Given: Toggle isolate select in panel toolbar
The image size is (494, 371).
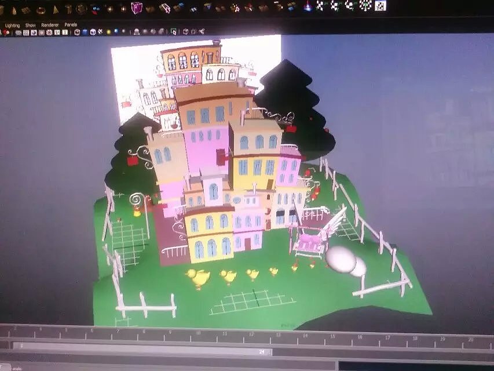Looking at the screenshot, I should coord(174,31).
